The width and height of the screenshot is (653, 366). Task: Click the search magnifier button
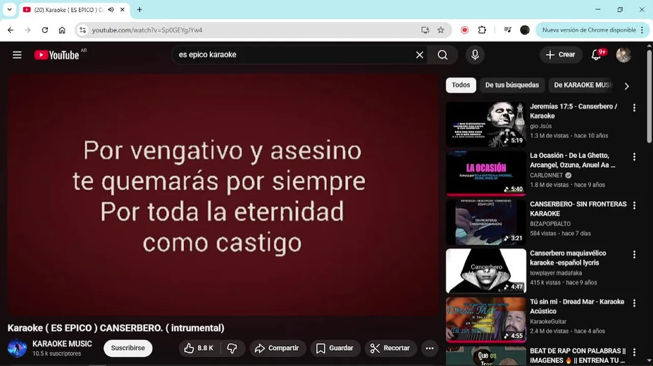coord(442,55)
